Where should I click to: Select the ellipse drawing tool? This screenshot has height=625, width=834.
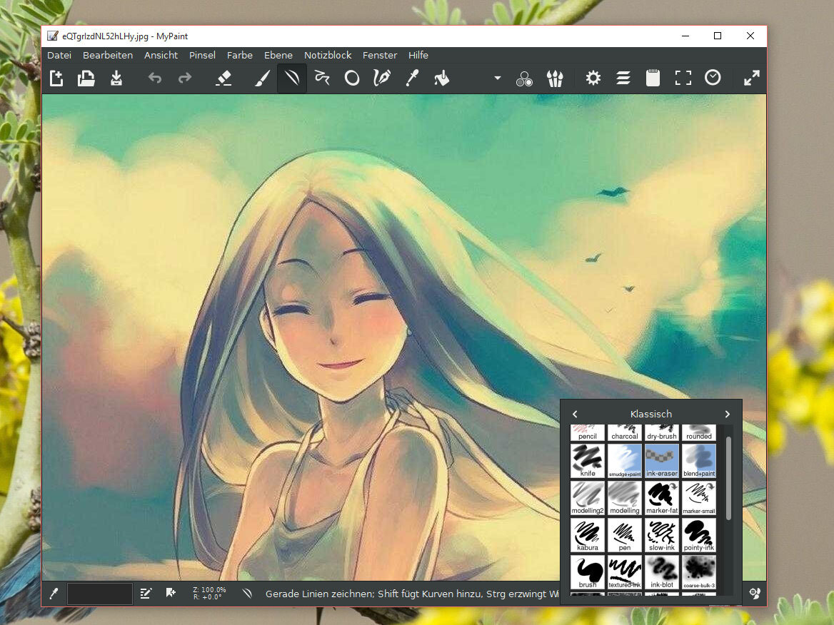(351, 78)
